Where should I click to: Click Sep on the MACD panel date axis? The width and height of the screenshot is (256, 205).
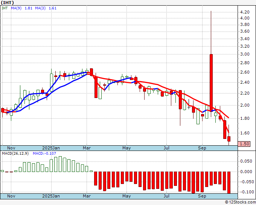coord(202,196)
